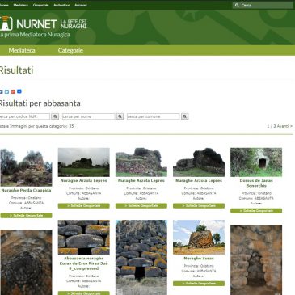Viewport: 295px width, 295px height.
Task: Click the totale immagini count text 55
Action: [36, 126]
